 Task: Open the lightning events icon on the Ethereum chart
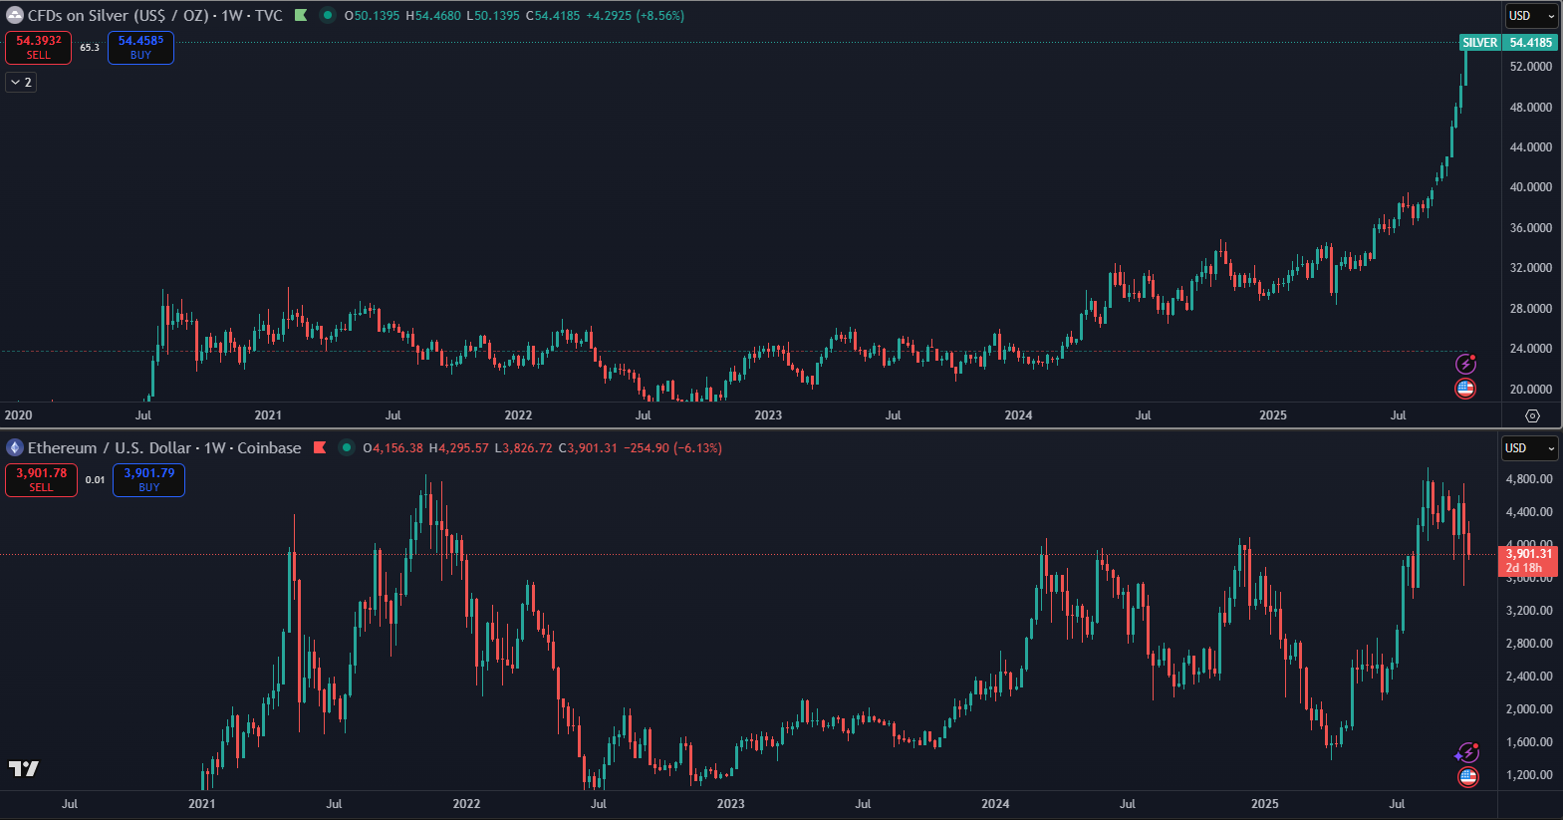point(1467,752)
